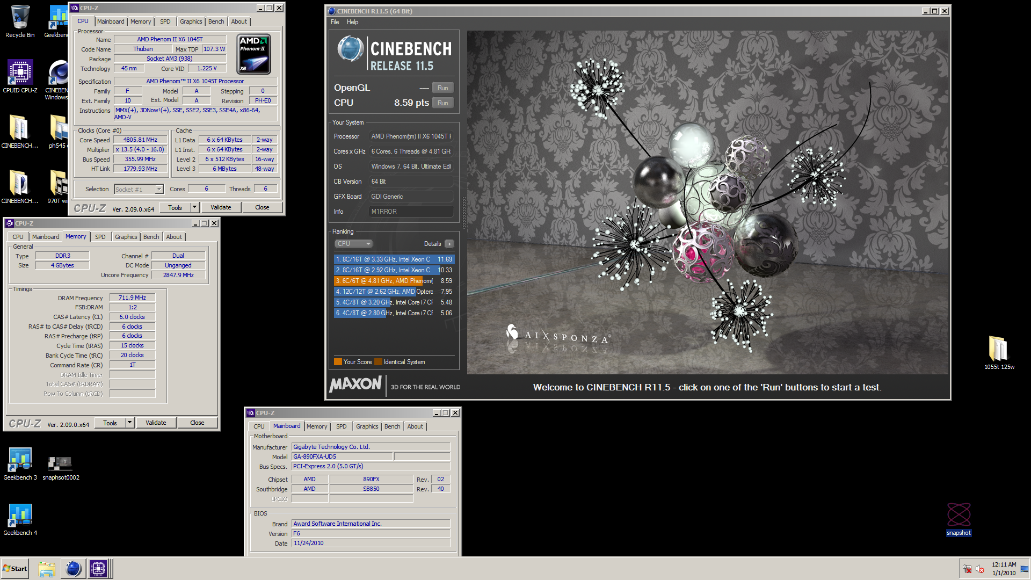The height and width of the screenshot is (580, 1031).
Task: Open the Recycle Bin desktop icon
Action: (20, 21)
